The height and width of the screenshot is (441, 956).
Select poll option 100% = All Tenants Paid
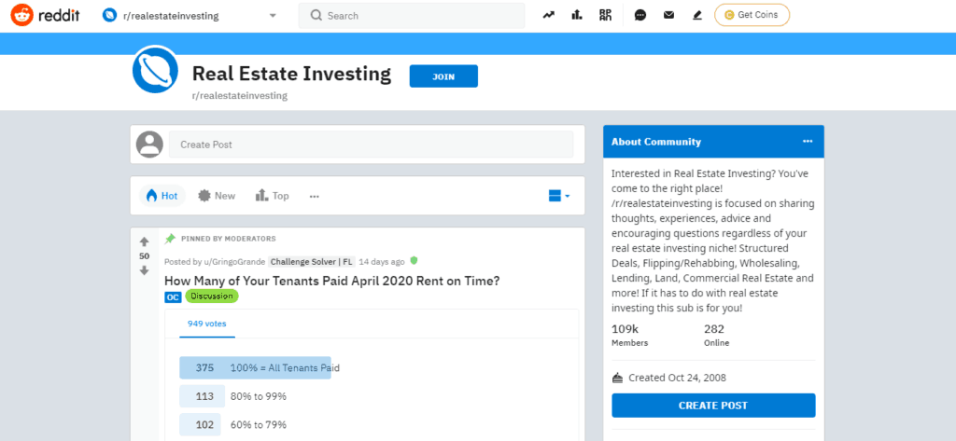(255, 368)
